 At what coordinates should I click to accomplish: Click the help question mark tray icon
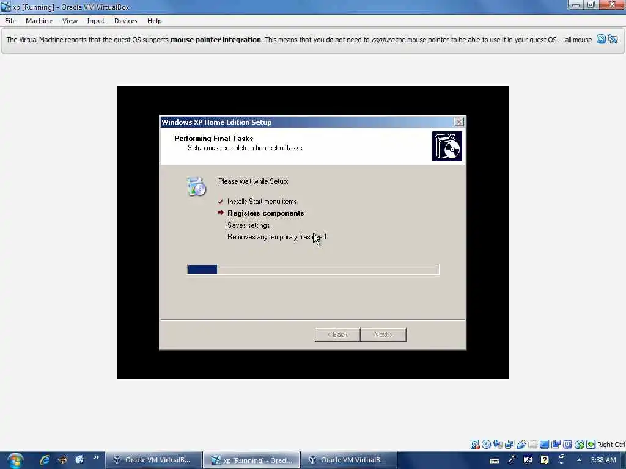click(544, 460)
